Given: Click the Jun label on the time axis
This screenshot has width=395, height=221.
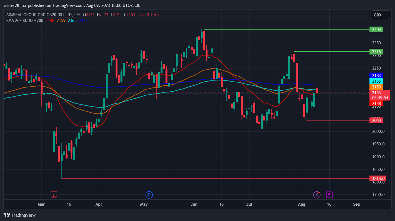Looking at the screenshot, I should [194, 204].
